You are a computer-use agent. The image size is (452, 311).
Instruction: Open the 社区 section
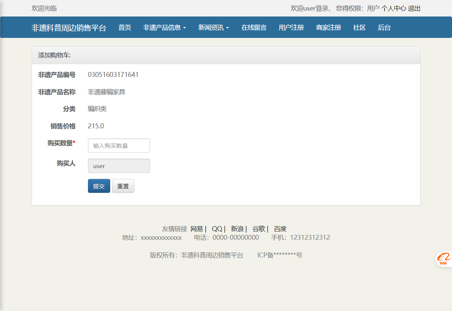[x=359, y=27]
